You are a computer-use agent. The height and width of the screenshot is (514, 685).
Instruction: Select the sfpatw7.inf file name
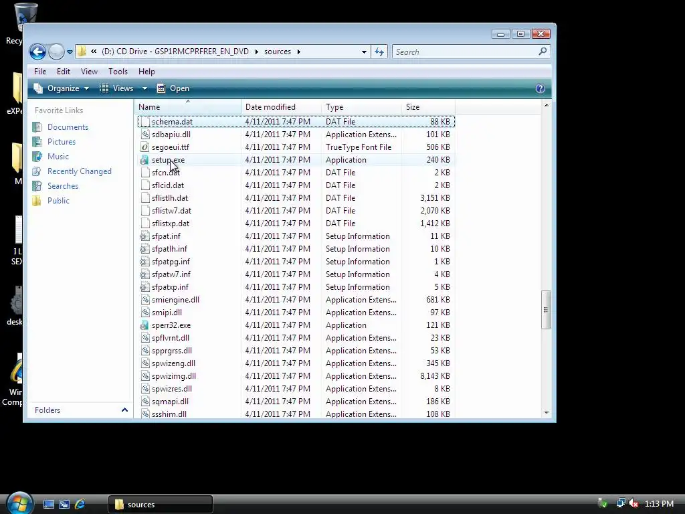point(171,274)
